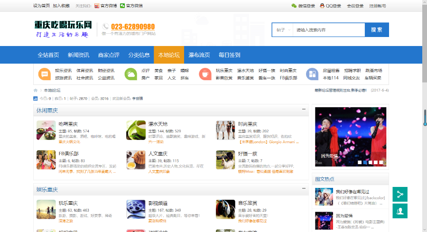The height and width of the screenshot is (232, 427).
Task: Click the home breadcrumb icon
Action: (36, 91)
